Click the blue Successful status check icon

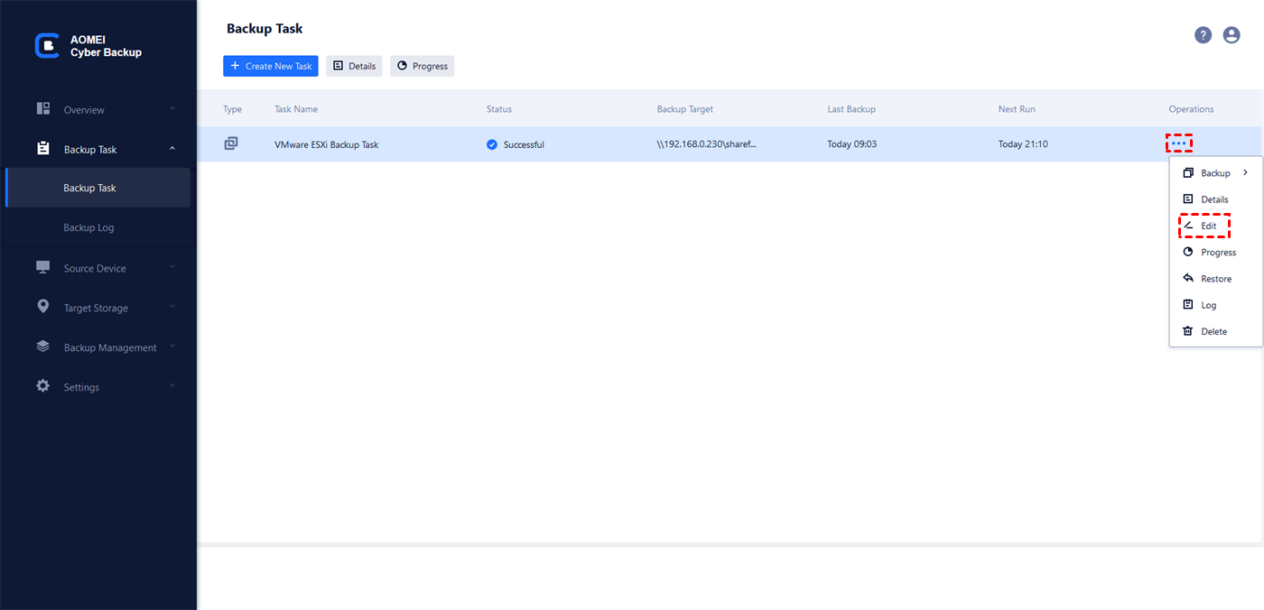click(492, 144)
